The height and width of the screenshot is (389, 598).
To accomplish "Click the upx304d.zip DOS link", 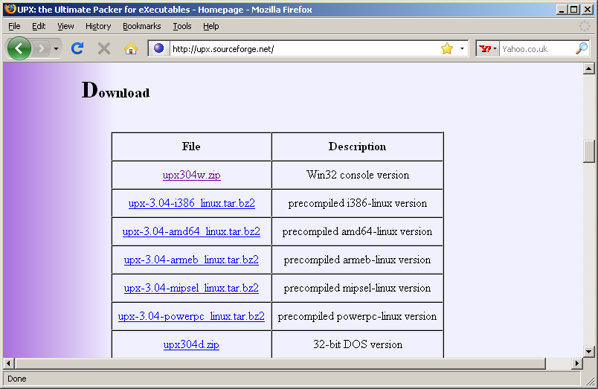I will tap(191, 345).
